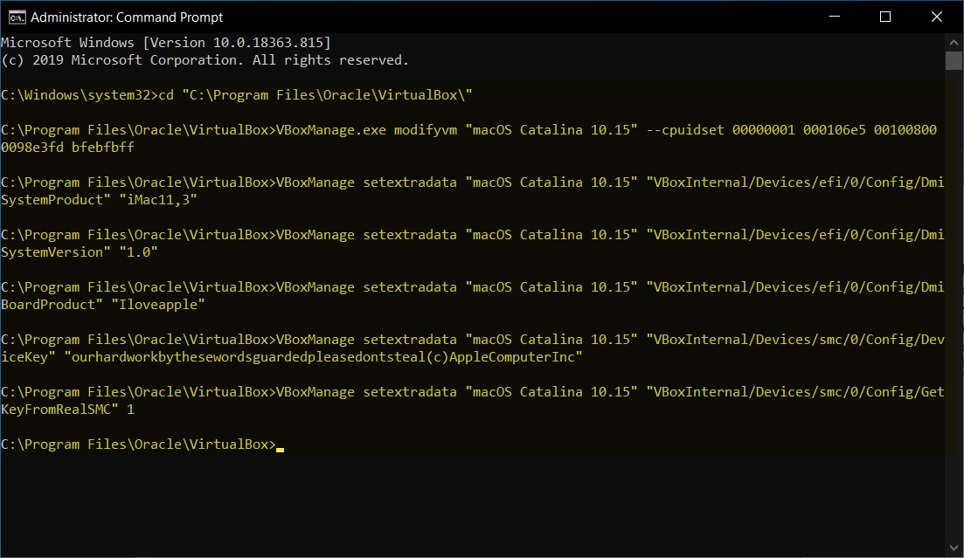Image resolution: width=964 pixels, height=558 pixels.
Task: Click the "iMac11,3" value text
Action: click(x=158, y=200)
